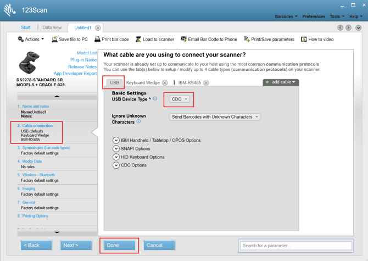Click the Done button
Viewport: 368px width, 261px height.
(119, 245)
